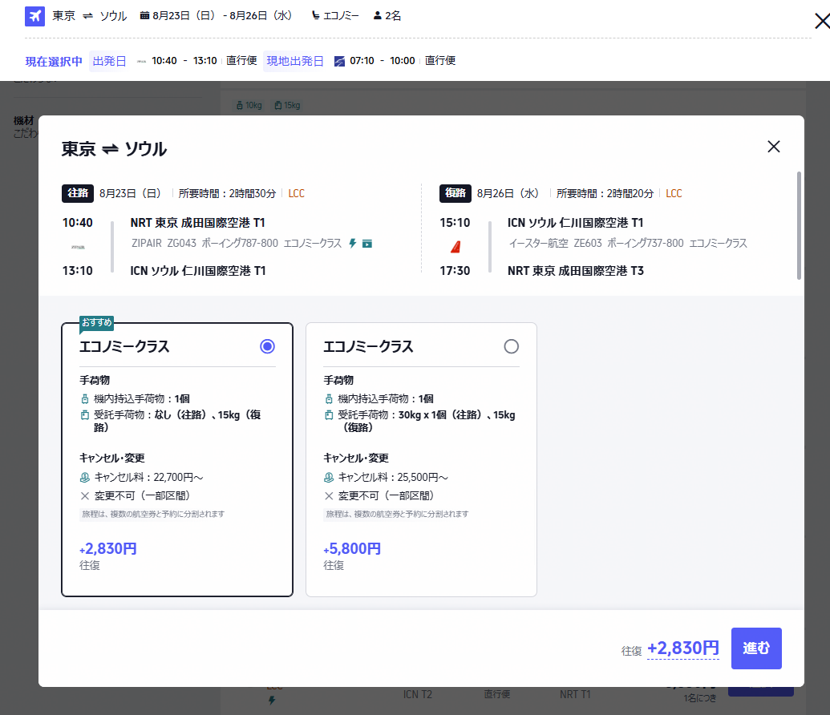Click the +2,830円 price in first card
The image size is (830, 715).
(108, 549)
